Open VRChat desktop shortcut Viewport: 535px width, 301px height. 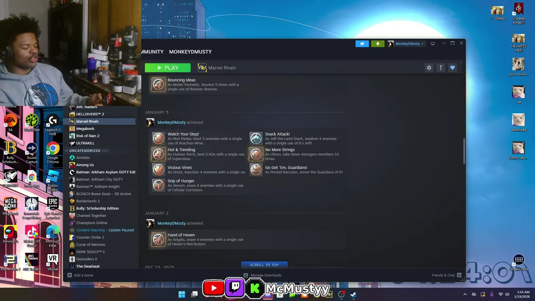53,263
